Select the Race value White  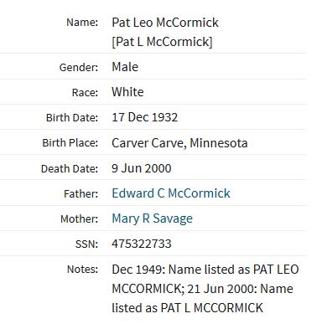click(x=127, y=92)
